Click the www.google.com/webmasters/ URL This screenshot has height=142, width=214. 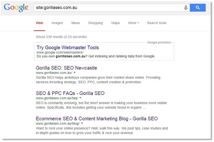coord(60,52)
